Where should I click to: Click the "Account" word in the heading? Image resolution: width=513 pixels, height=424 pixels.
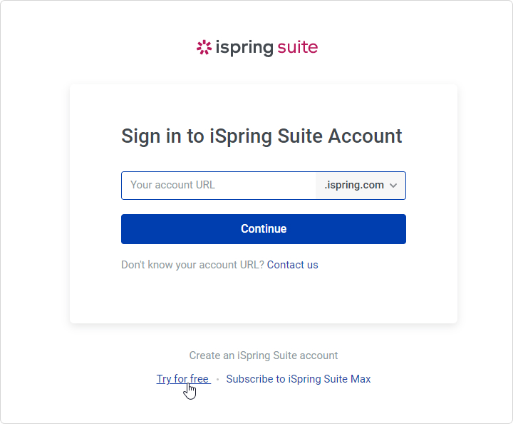pos(365,136)
